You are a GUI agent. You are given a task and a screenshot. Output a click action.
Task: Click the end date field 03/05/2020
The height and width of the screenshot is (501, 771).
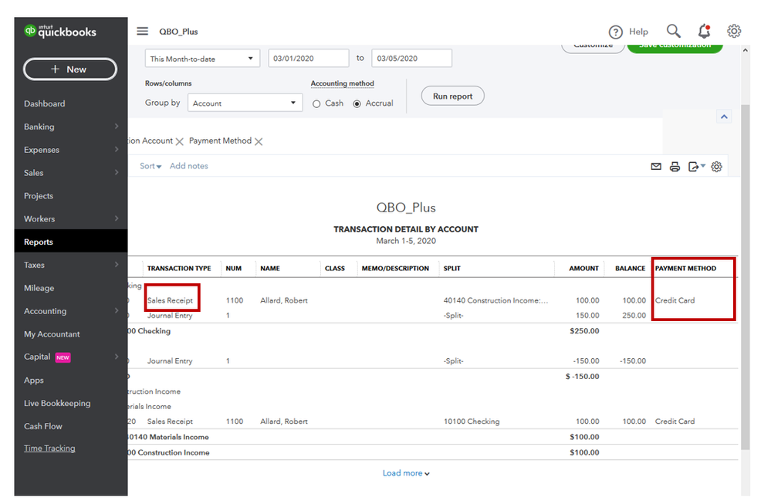point(411,58)
